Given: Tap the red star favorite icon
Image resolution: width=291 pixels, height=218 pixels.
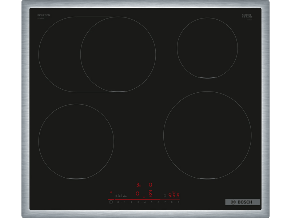Looking at the screenshot, I should (x=144, y=197).
